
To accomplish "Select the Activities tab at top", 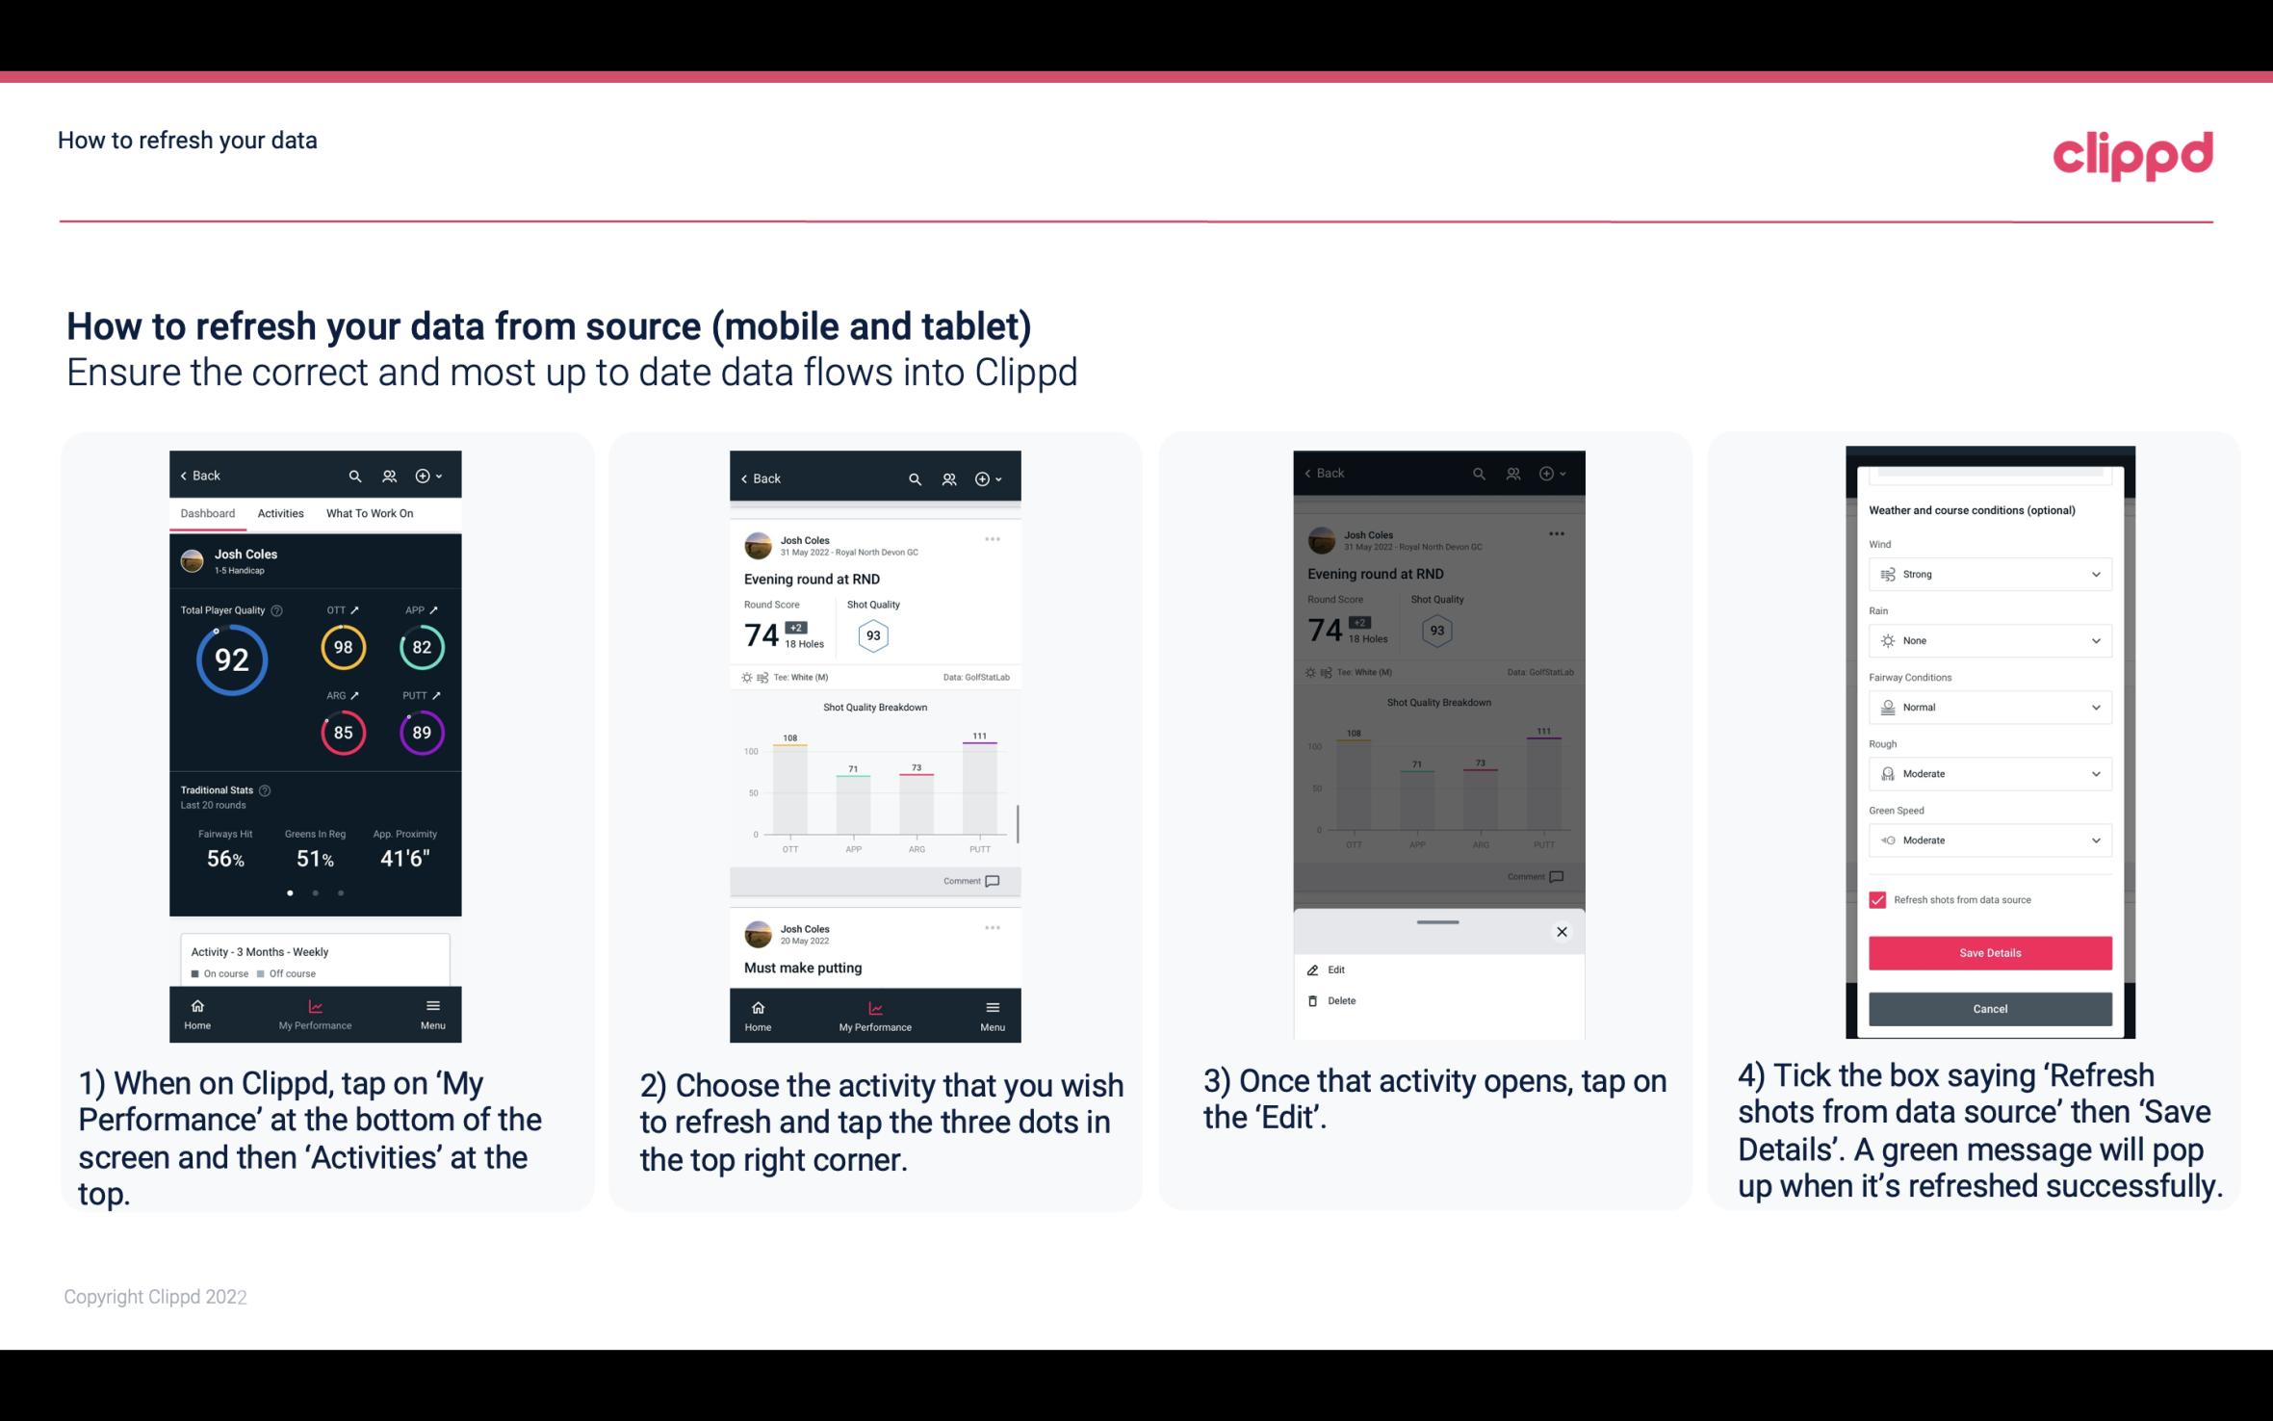I will pos(280,512).
